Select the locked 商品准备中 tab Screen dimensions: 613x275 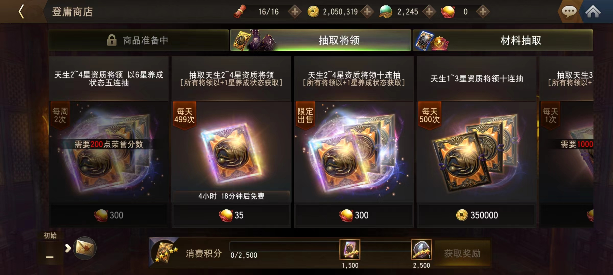coord(138,40)
